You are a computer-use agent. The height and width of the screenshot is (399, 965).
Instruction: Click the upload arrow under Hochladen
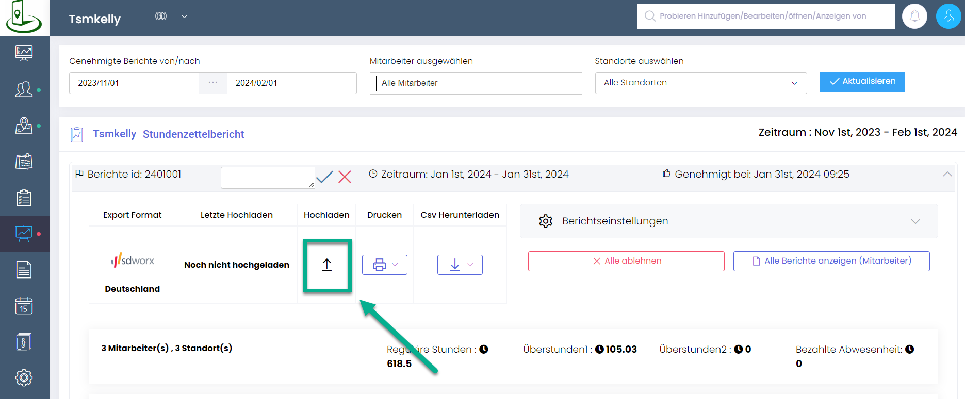click(327, 265)
